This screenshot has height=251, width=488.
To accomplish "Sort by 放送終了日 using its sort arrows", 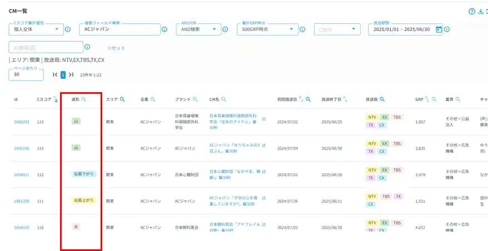I will (345, 99).
